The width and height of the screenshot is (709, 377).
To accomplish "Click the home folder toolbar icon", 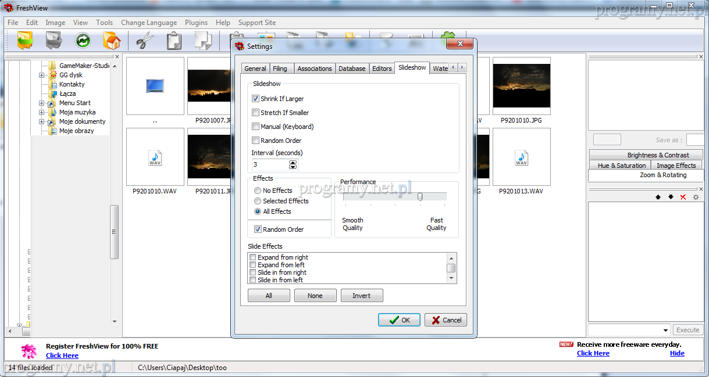I will [x=111, y=41].
